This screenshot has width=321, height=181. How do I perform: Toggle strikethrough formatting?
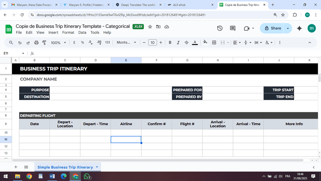click(187, 42)
